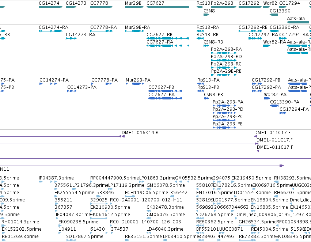
Task: Click the CG7627 gene label in top track
Action: (x=155, y=3)
